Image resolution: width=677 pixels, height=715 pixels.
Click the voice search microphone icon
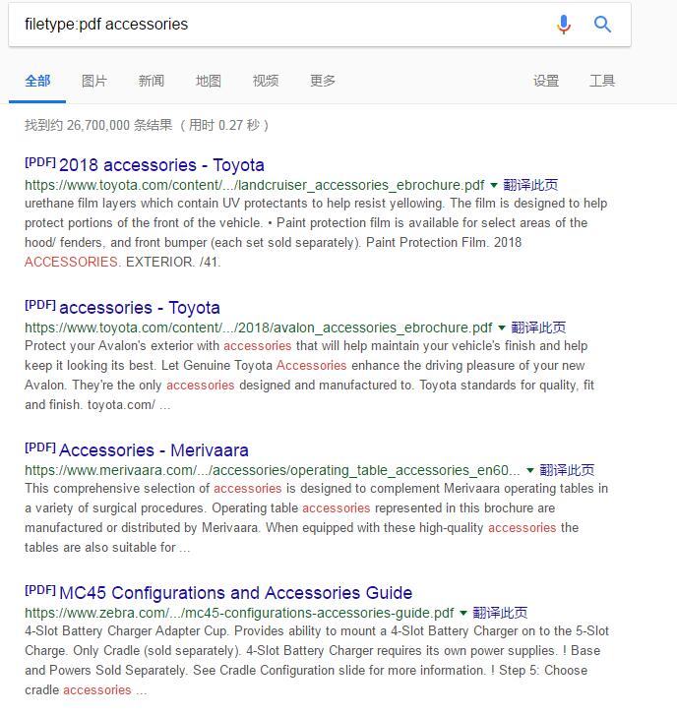564,25
